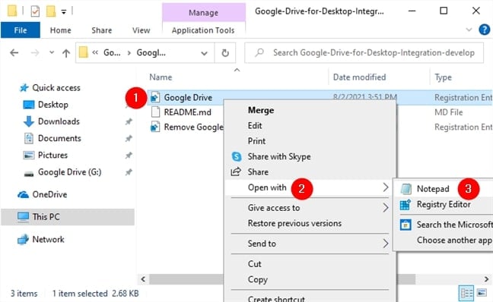Click the Properties quick access toolbar icon
The width and height of the screenshot is (493, 302).
35,11
